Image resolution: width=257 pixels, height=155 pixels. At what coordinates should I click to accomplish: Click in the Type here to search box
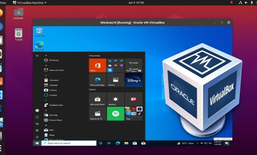coord(69,143)
